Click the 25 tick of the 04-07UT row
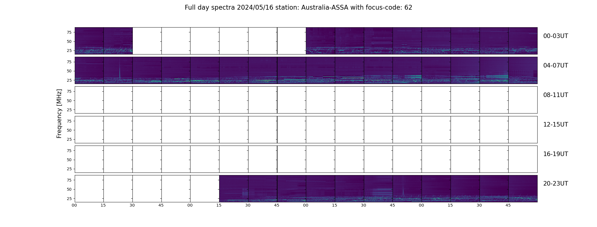The height and width of the screenshot is (227, 597). point(69,80)
